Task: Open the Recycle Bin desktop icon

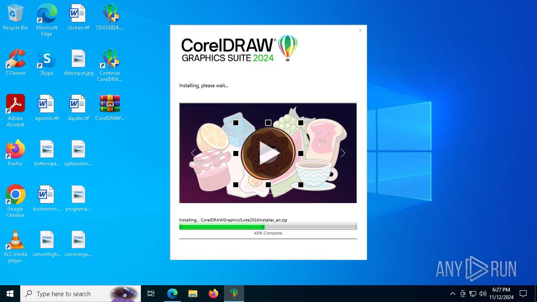Action: [x=16, y=18]
